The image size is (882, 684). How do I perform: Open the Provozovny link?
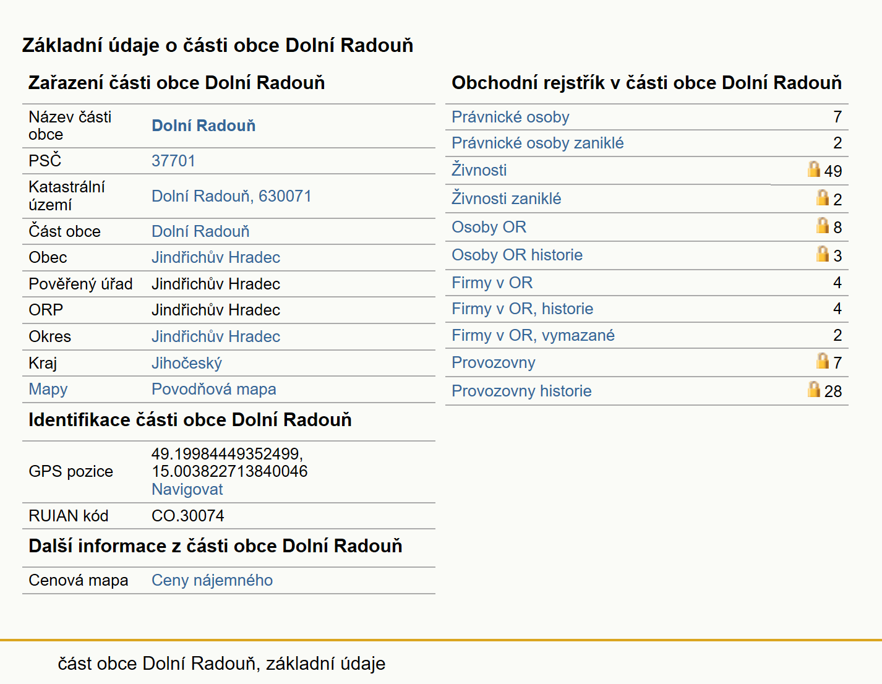(494, 362)
